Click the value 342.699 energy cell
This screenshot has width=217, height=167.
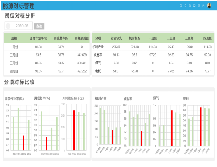(82, 55)
